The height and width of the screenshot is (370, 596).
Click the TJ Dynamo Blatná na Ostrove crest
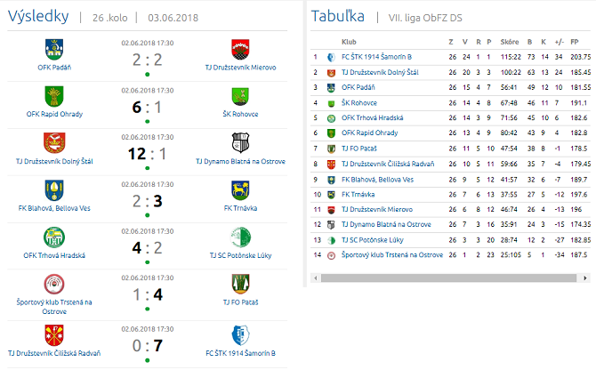(240, 142)
